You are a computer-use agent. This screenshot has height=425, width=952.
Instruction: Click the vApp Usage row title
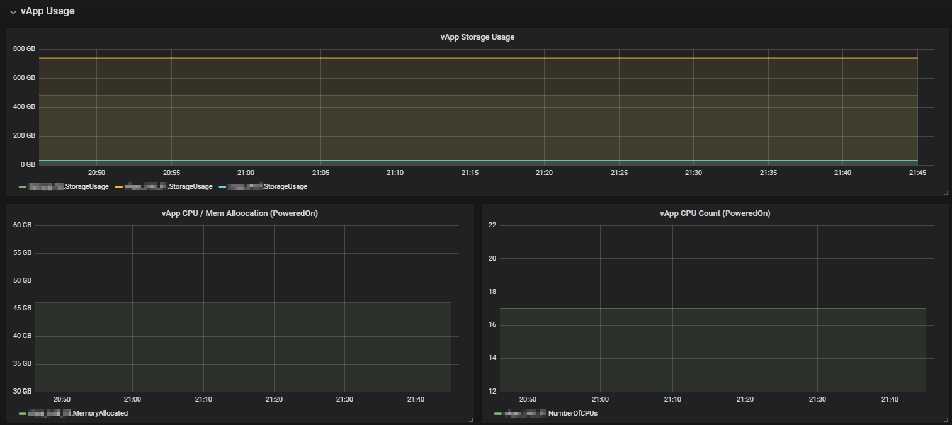pyautogui.click(x=47, y=11)
